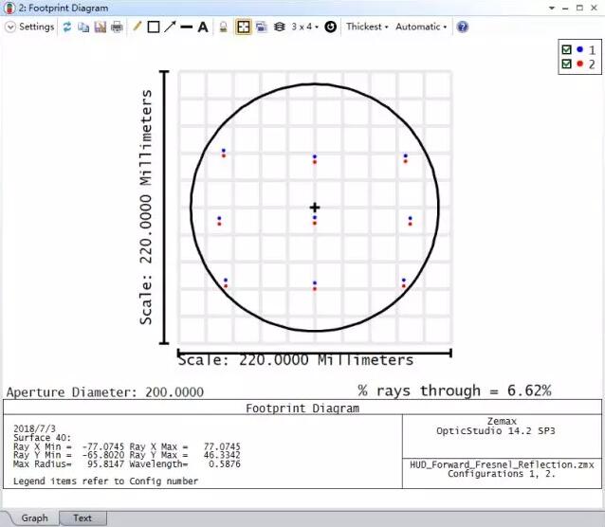Open the Automatic dropdown
The width and height of the screenshot is (605, 527).
click(x=420, y=27)
